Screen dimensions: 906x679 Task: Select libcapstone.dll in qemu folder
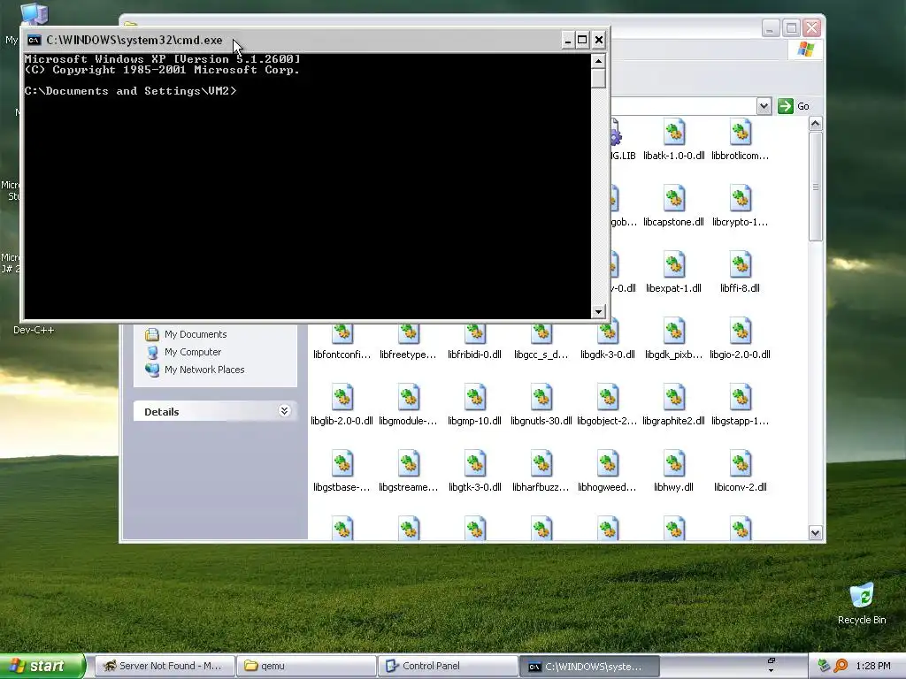(x=673, y=199)
